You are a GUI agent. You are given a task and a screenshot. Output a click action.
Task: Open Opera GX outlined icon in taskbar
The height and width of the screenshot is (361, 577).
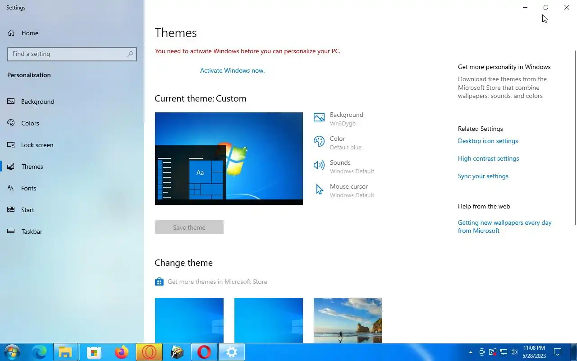149,352
